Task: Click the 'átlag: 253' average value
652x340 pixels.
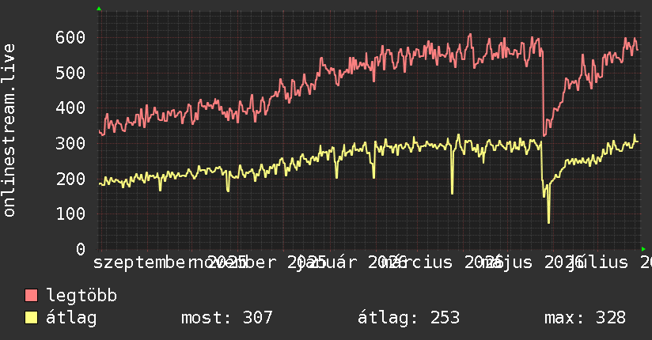Action: pyautogui.click(x=409, y=318)
